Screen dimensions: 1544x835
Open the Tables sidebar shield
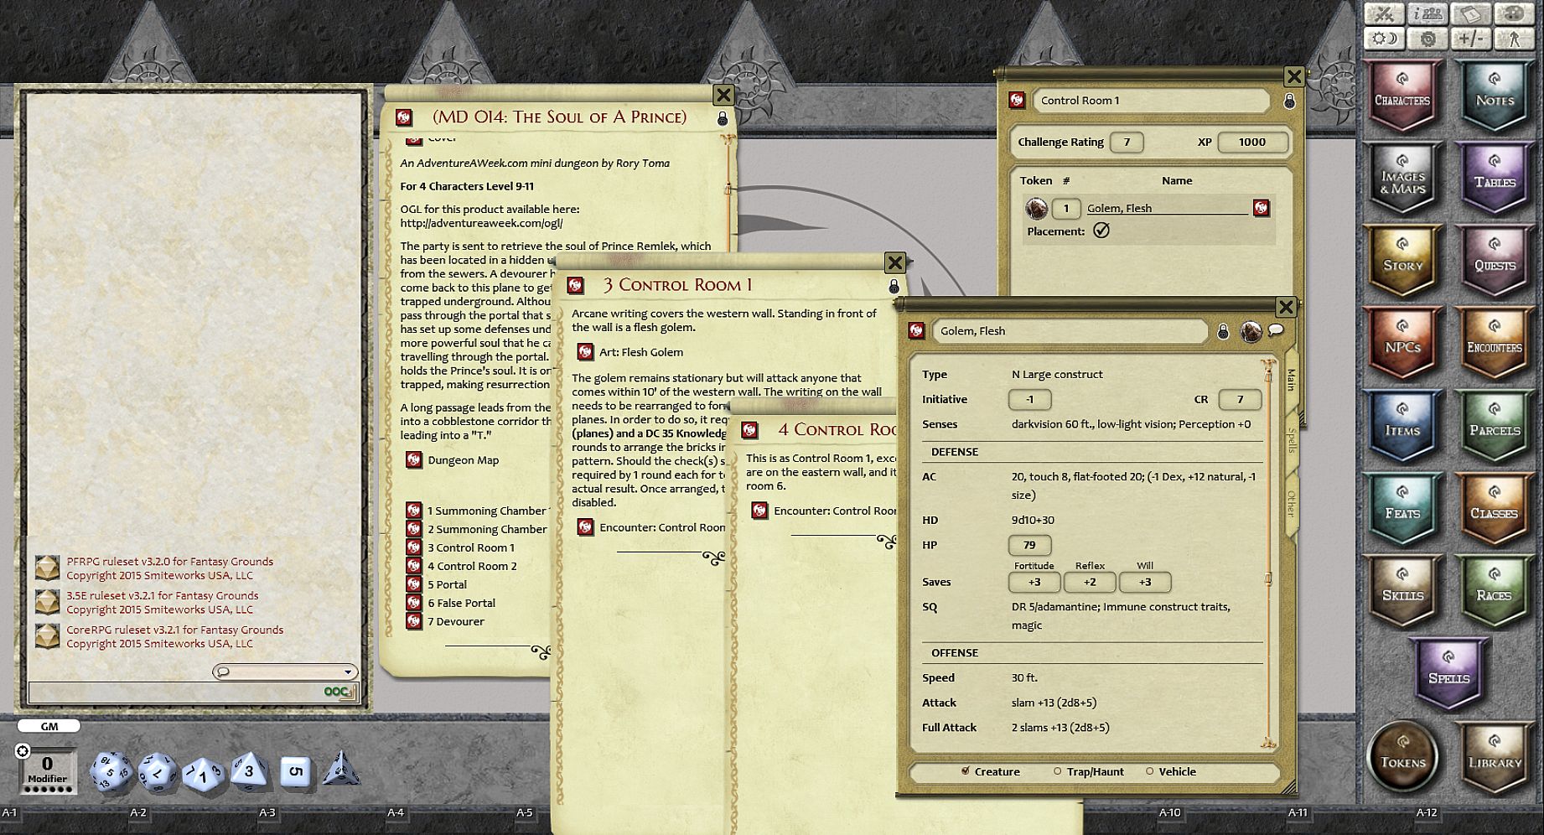coord(1495,177)
